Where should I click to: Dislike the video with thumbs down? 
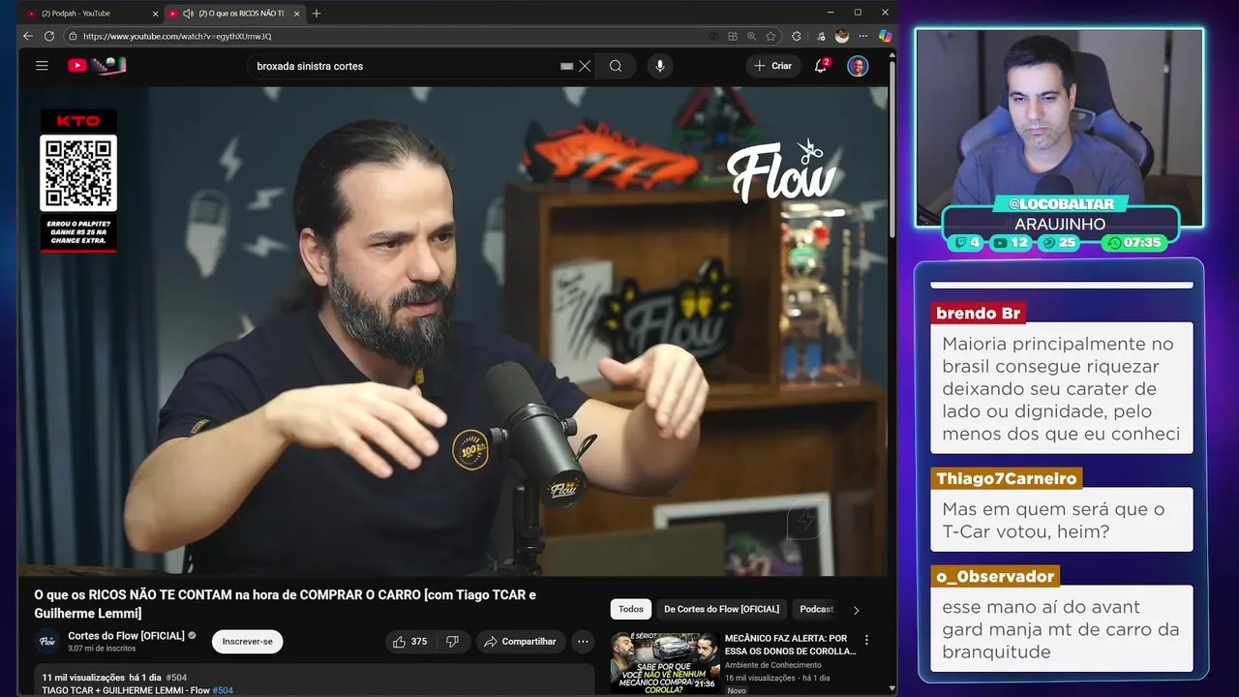click(452, 641)
